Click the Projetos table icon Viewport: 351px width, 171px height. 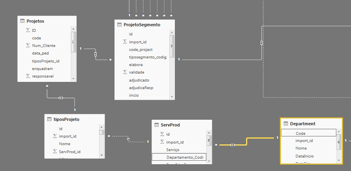[22, 21]
